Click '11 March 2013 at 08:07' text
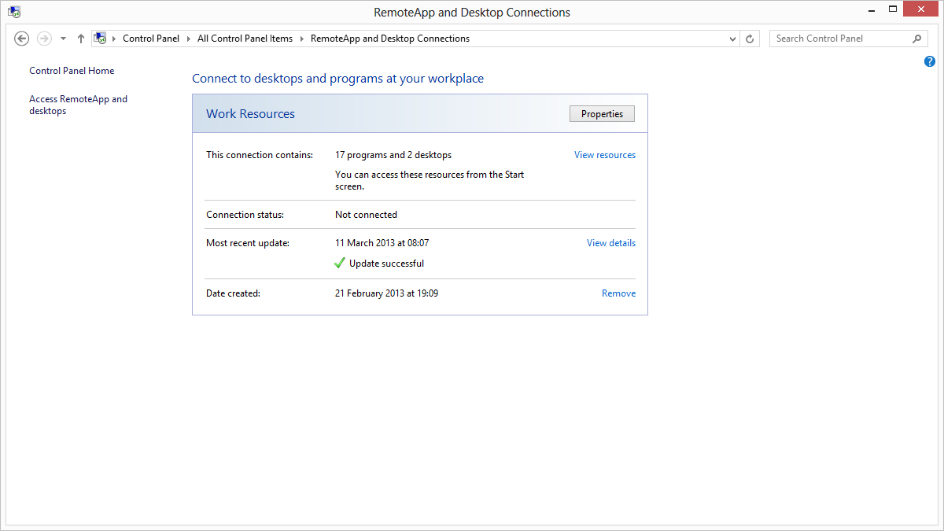944x531 pixels. tap(382, 243)
